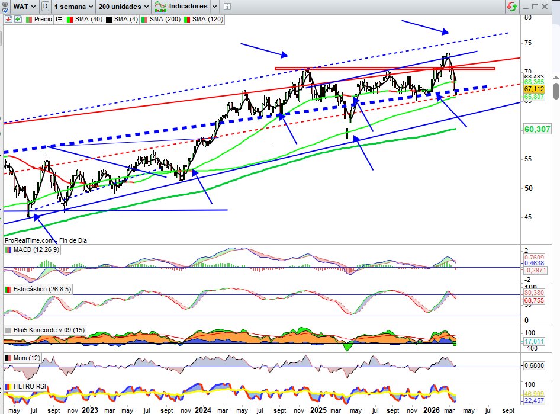The width and height of the screenshot is (560, 414).
Task: Open the Indicadores panel
Action: coord(181,6)
